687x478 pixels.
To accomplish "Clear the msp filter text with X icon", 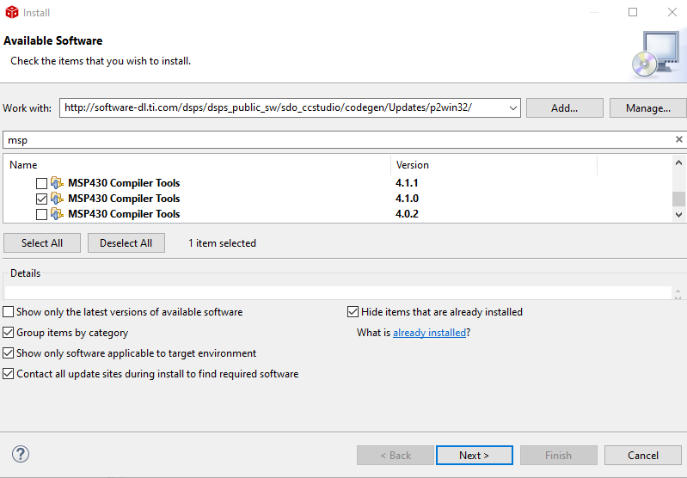I will pyautogui.click(x=678, y=139).
